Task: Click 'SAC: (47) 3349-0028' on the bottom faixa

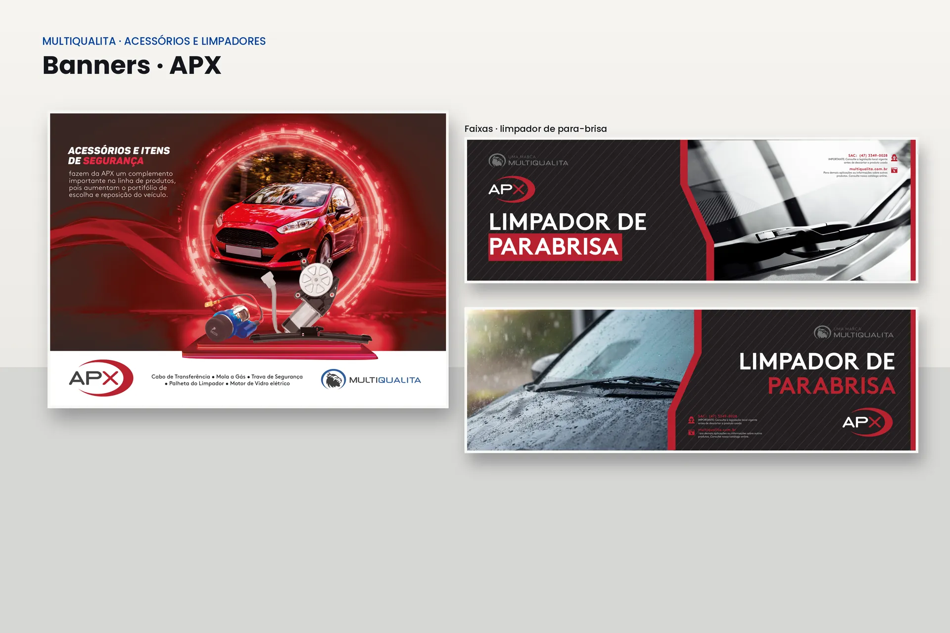Action: click(717, 416)
